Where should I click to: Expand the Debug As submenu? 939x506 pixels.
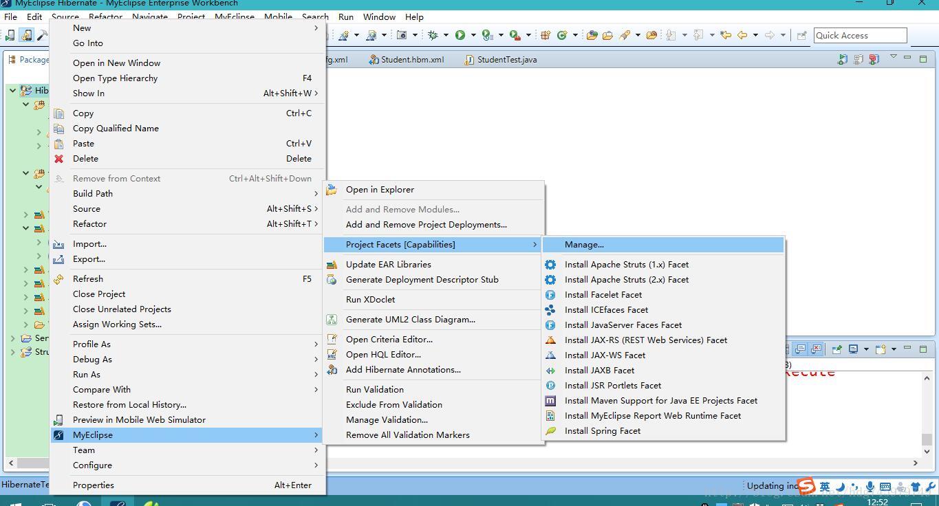(x=186, y=360)
